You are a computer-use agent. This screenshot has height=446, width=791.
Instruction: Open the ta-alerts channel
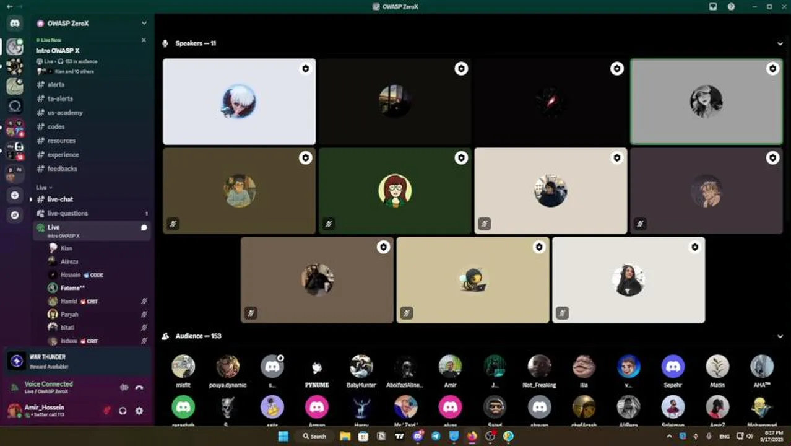point(92,98)
